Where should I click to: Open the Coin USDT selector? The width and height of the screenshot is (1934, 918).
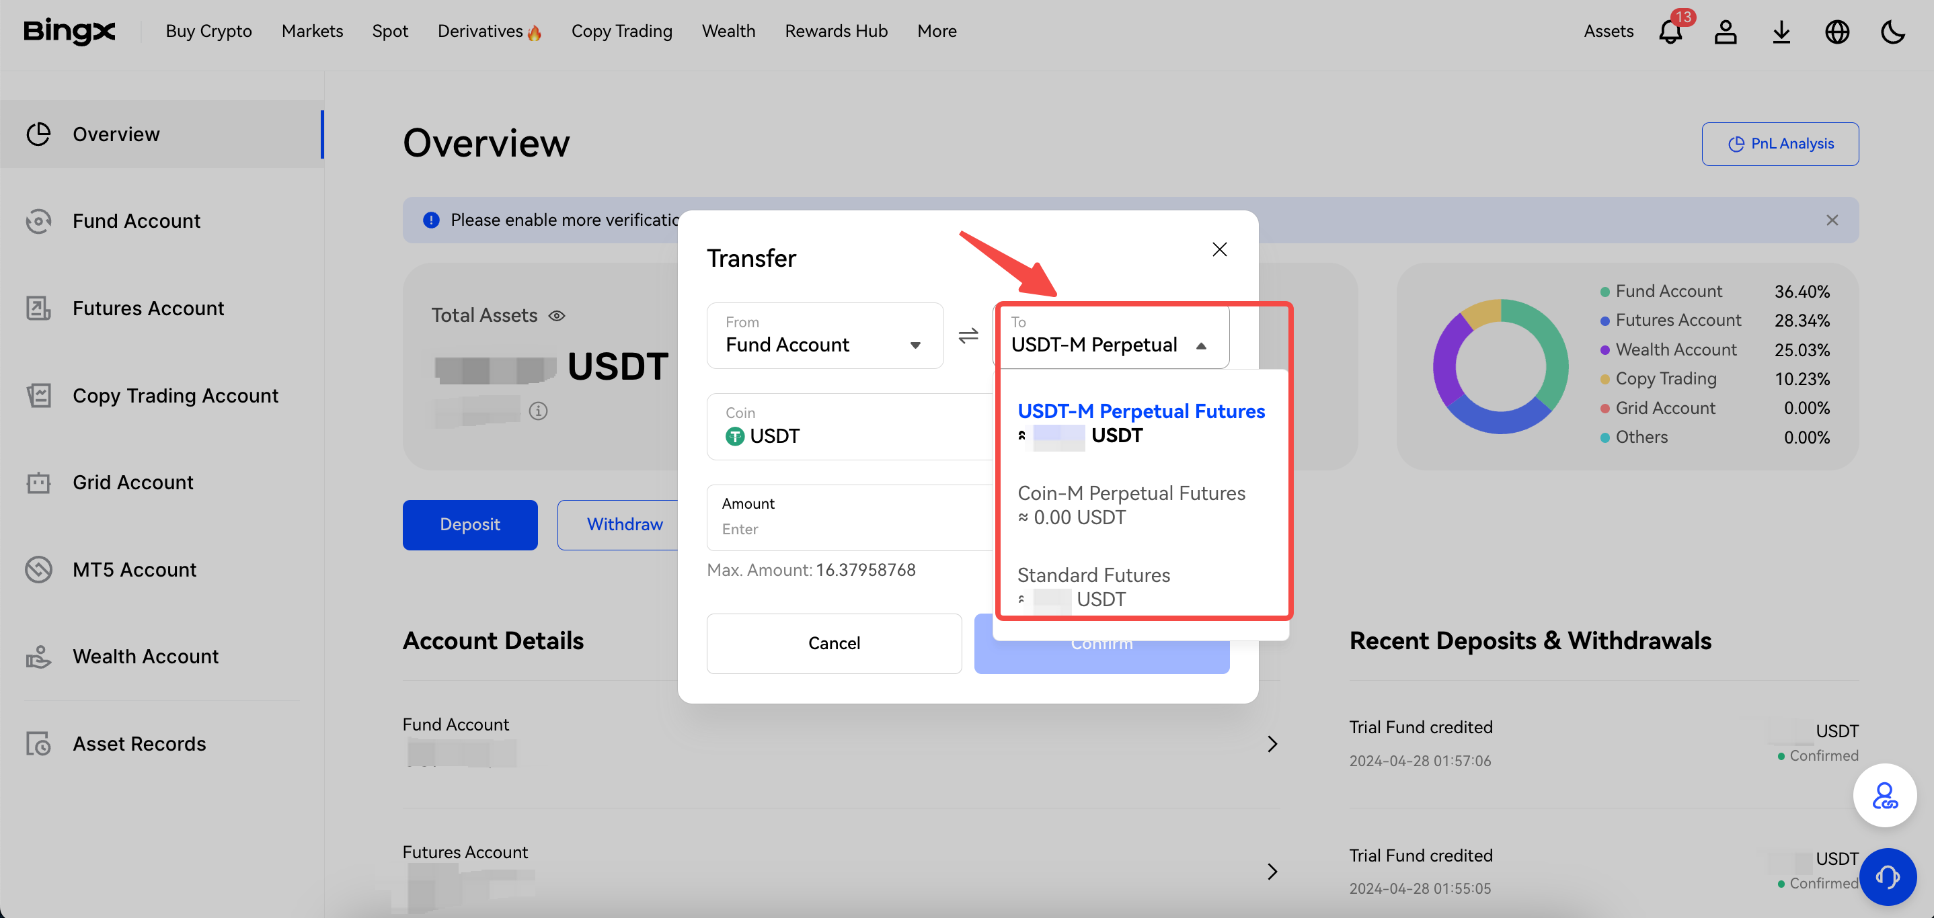click(850, 426)
